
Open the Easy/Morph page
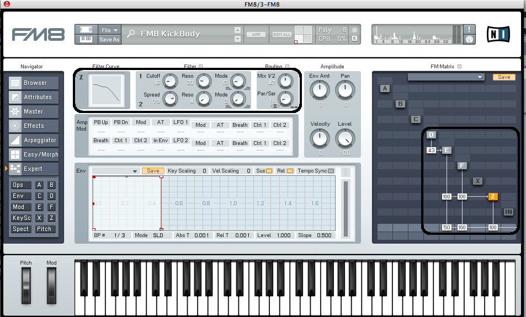click(x=34, y=154)
